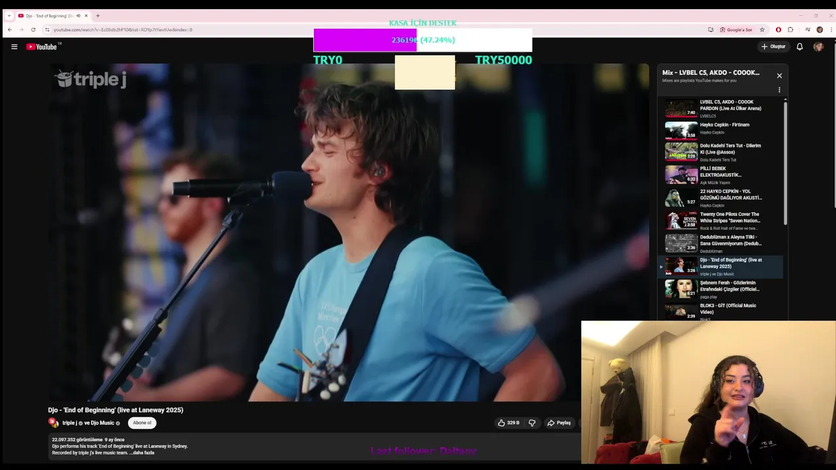Click the video player to pause

349,232
